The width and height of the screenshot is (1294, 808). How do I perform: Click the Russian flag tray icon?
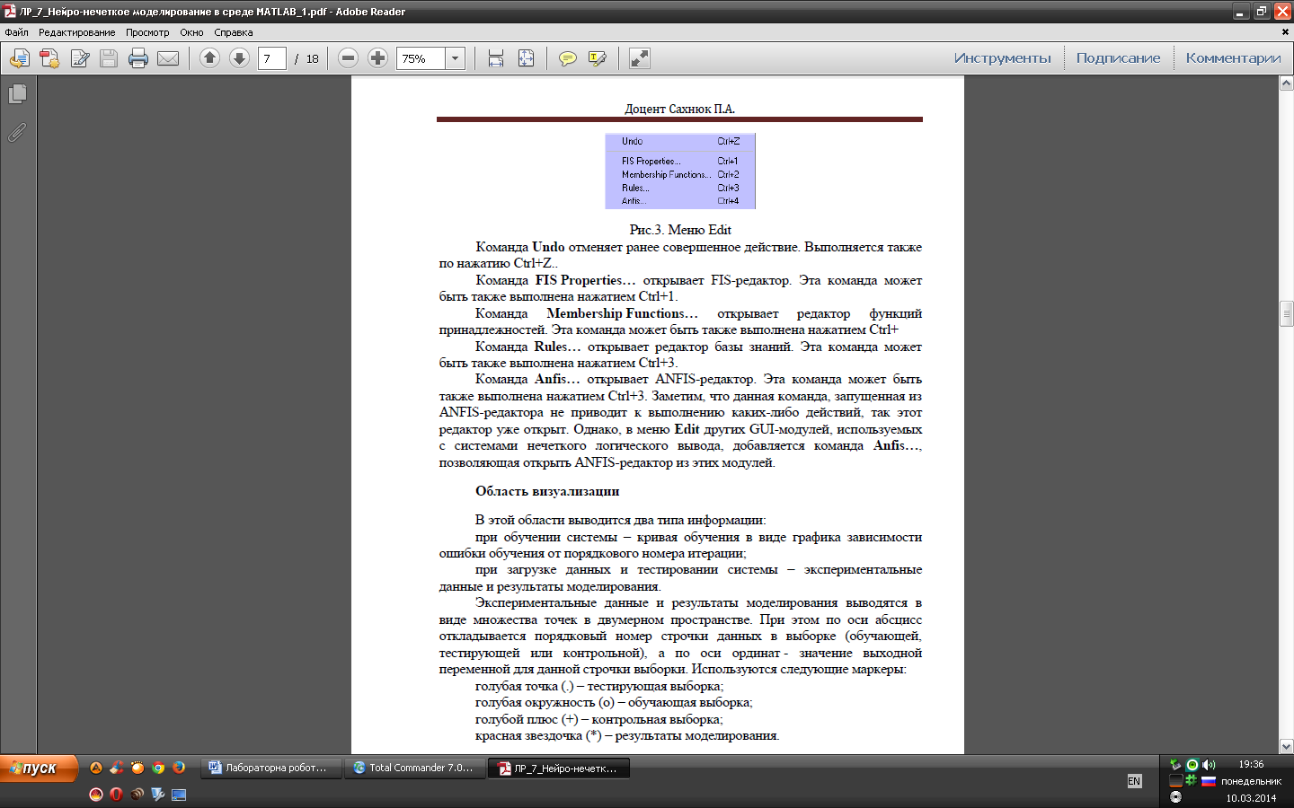point(1209,781)
